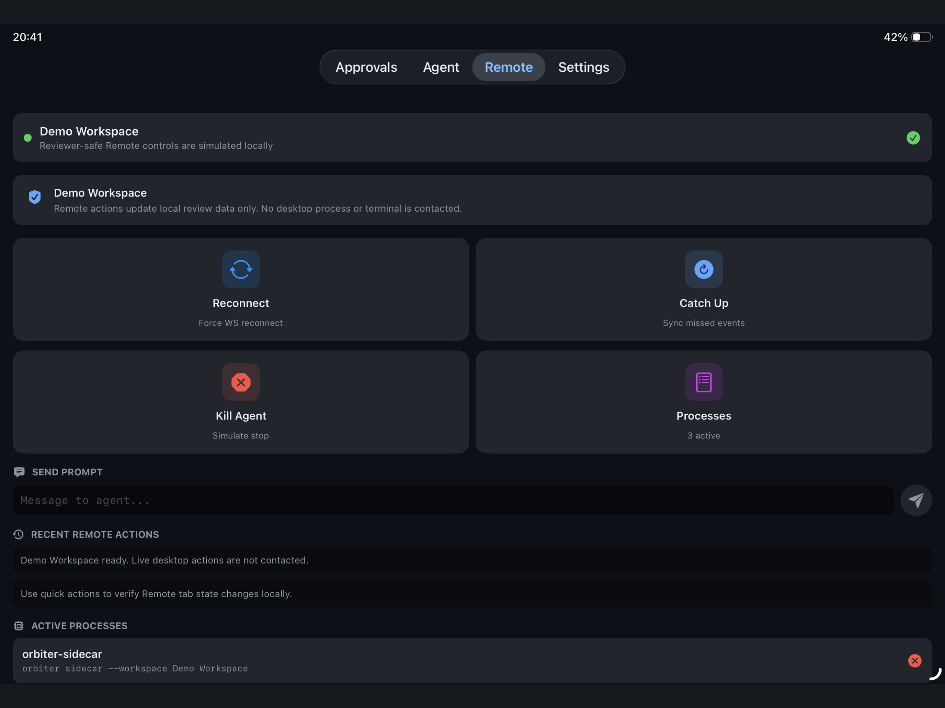Tap the blue shield checkmark icon
This screenshot has height=708, width=945.
tap(35, 197)
